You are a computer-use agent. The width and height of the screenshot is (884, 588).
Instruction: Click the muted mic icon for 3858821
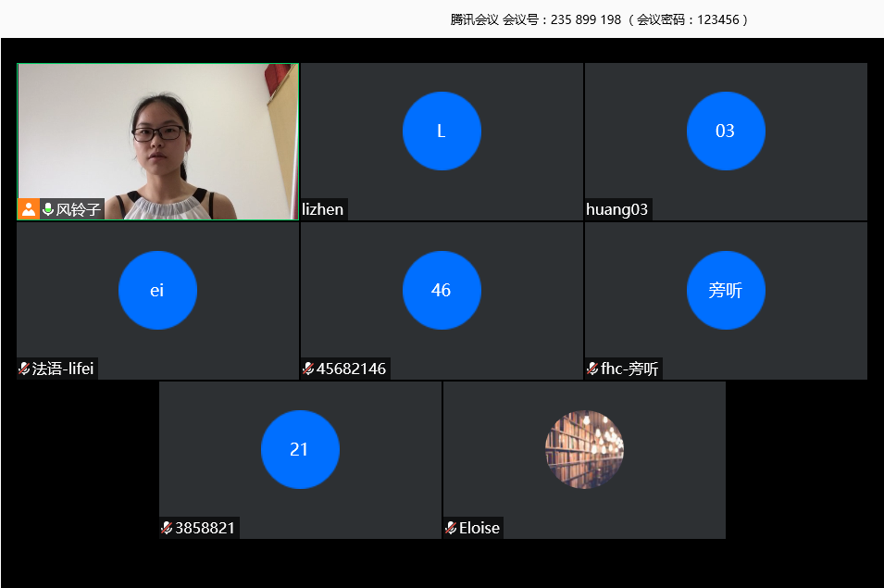tap(167, 528)
